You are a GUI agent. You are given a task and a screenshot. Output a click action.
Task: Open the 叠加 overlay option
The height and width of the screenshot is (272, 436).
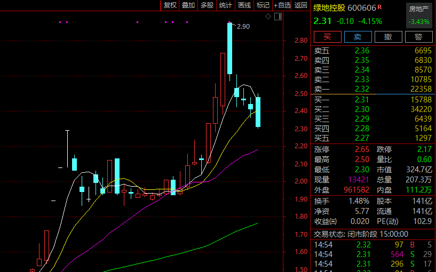pyautogui.click(x=188, y=5)
